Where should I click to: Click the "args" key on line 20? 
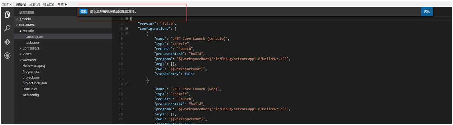click(160, 114)
